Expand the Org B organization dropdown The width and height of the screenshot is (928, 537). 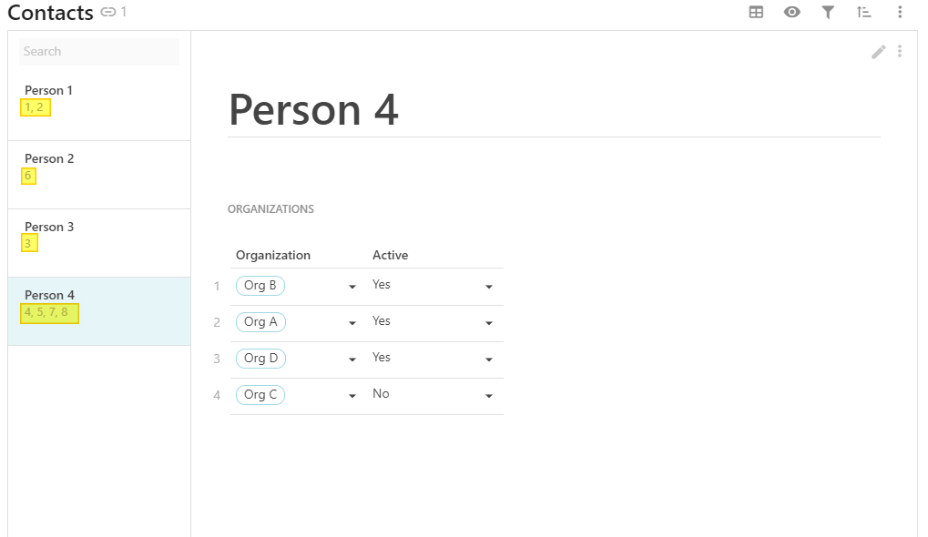pyautogui.click(x=352, y=287)
